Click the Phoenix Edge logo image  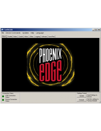50,65
